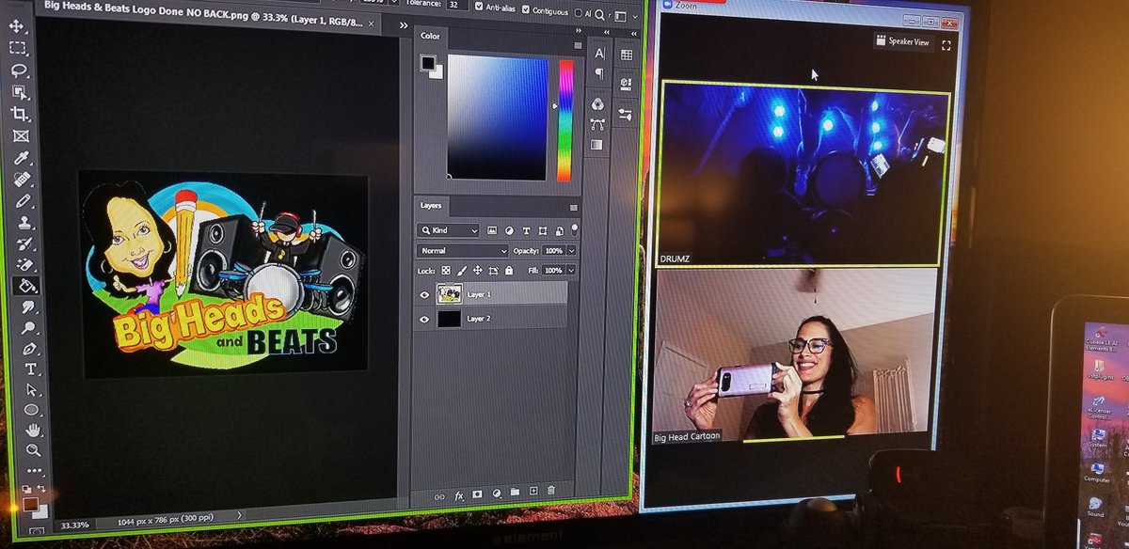This screenshot has height=549, width=1129.
Task: Click the rainbow hue slider
Action: (x=565, y=119)
